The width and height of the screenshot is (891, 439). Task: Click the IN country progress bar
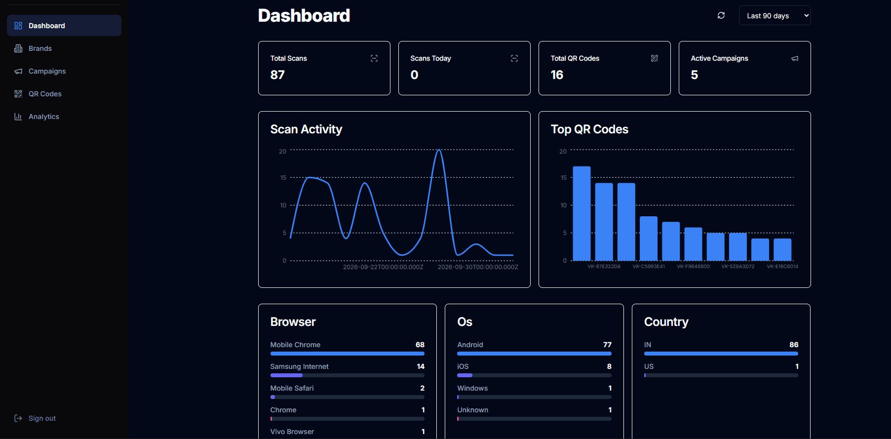tap(721, 354)
